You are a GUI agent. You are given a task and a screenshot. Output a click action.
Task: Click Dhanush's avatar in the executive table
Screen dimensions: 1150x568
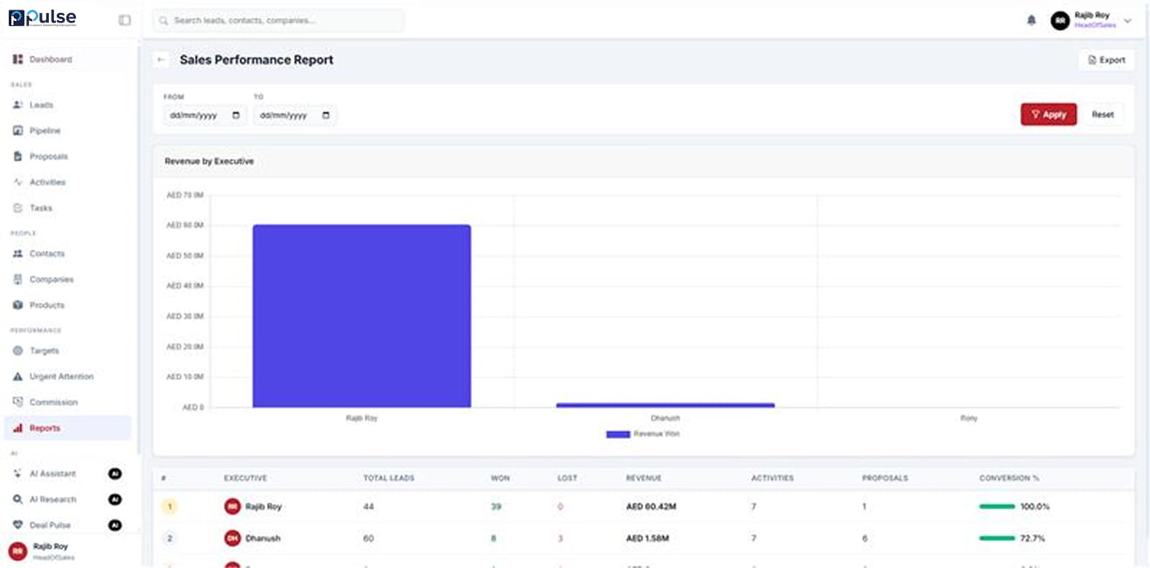pos(232,538)
